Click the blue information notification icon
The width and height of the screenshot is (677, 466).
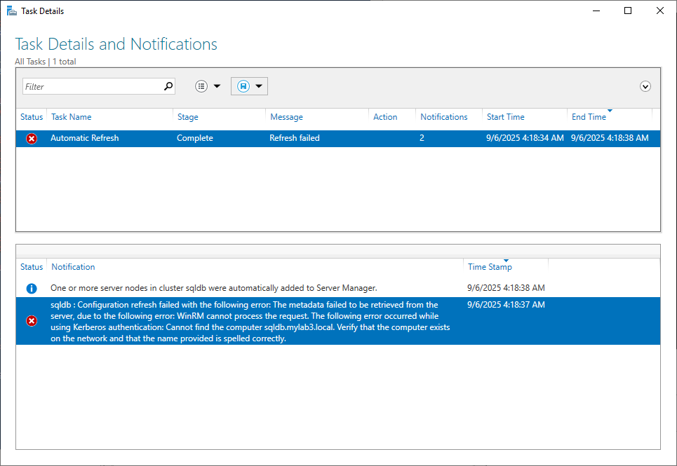(x=32, y=288)
